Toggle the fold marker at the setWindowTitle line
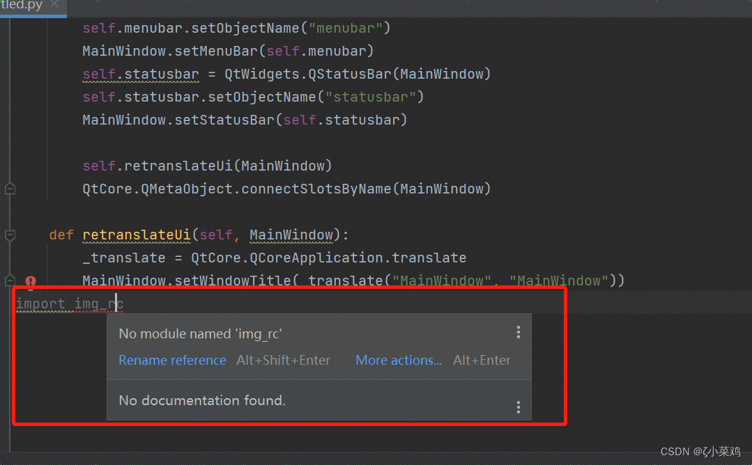This screenshot has width=752, height=465. coord(10,281)
